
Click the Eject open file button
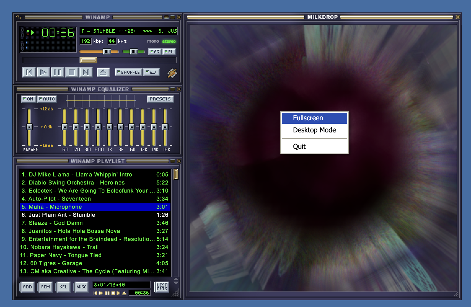(x=103, y=72)
